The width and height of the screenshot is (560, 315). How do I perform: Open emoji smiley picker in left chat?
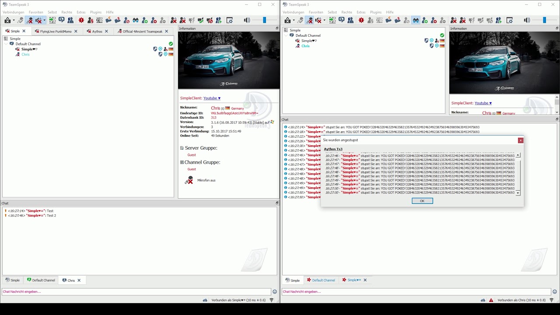coord(275,292)
